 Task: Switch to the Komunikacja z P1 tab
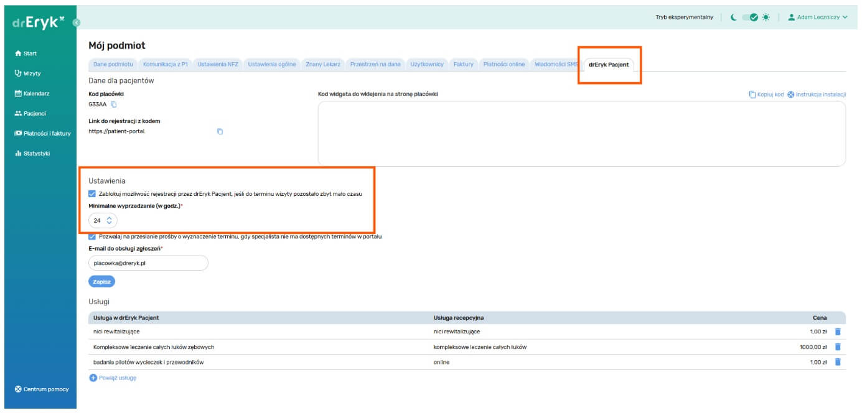point(165,65)
